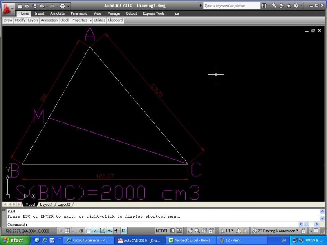
Task: Toggle Ortho Mode in status bar
Action: tap(74, 231)
